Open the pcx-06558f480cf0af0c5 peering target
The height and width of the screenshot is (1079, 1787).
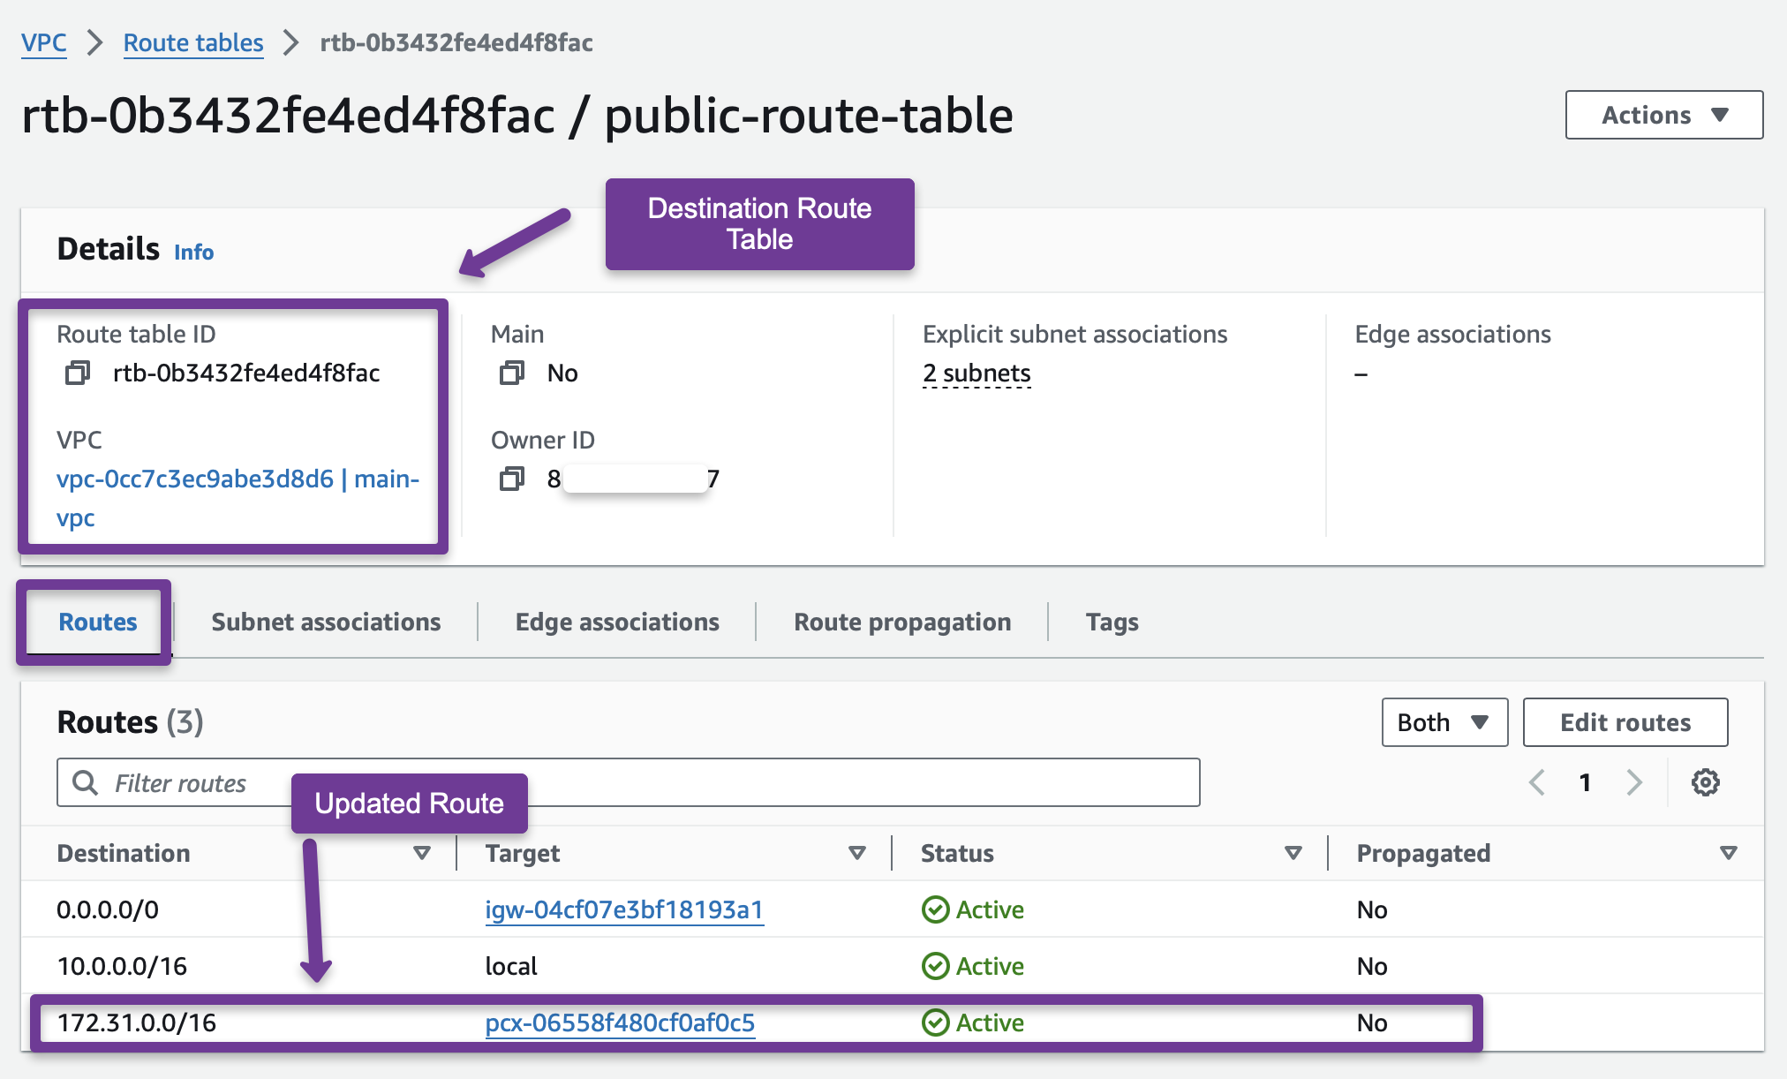pos(621,1022)
